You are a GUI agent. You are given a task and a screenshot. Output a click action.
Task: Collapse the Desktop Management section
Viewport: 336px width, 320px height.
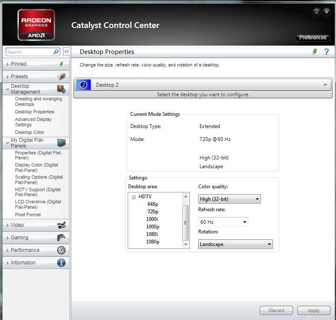pyautogui.click(x=8, y=89)
